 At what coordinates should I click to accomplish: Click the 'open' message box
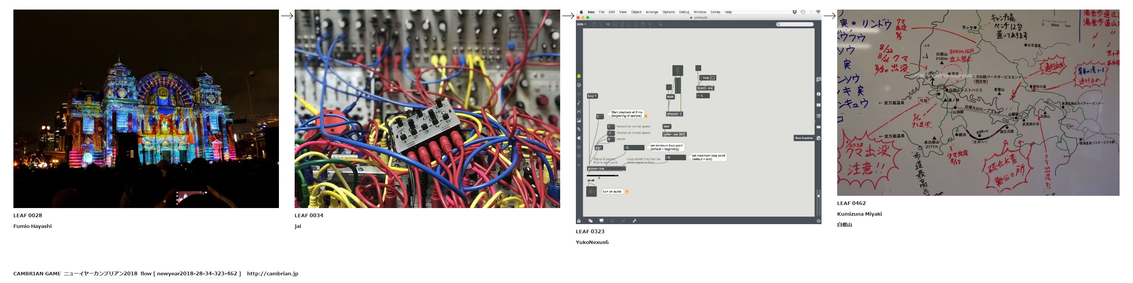tap(670, 96)
